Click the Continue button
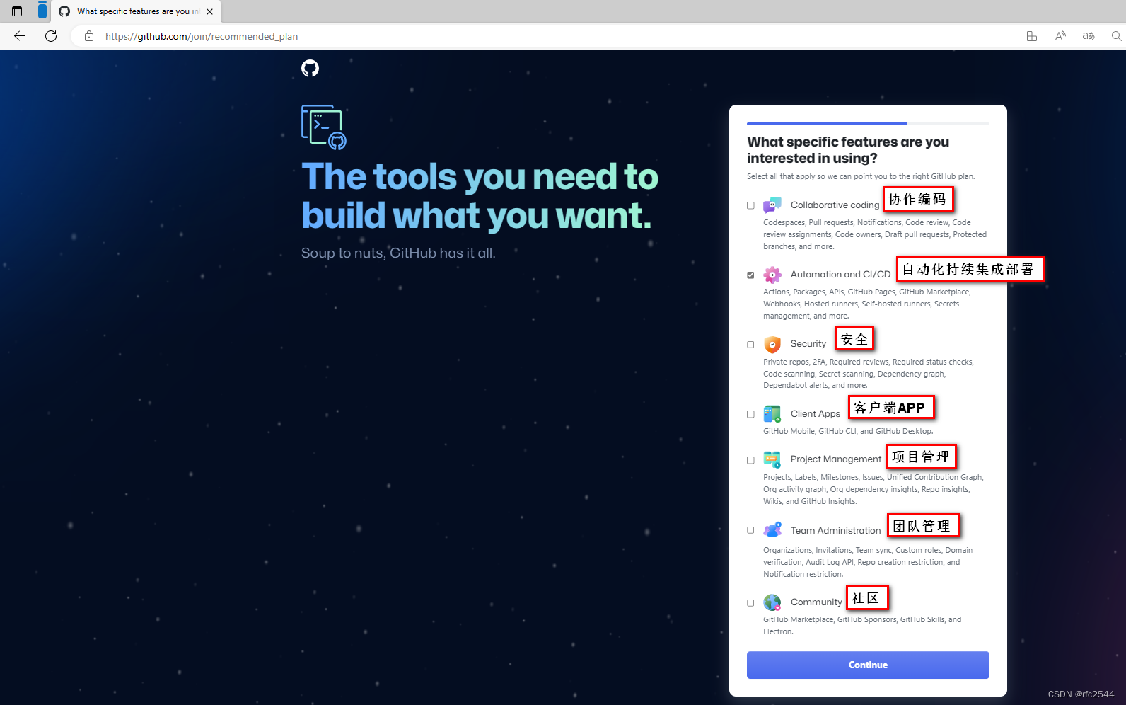 (x=868, y=665)
